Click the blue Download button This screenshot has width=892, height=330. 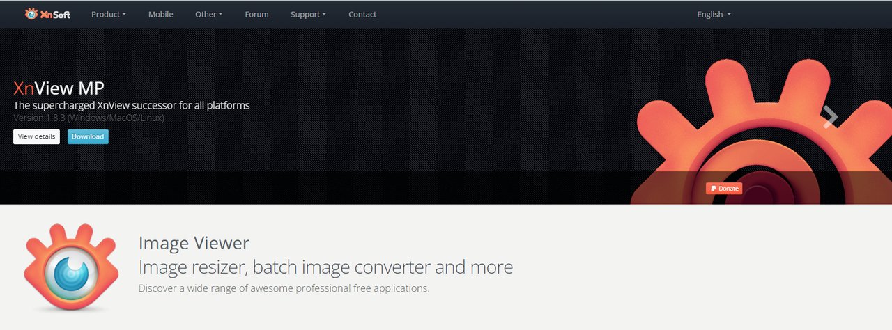coord(88,136)
